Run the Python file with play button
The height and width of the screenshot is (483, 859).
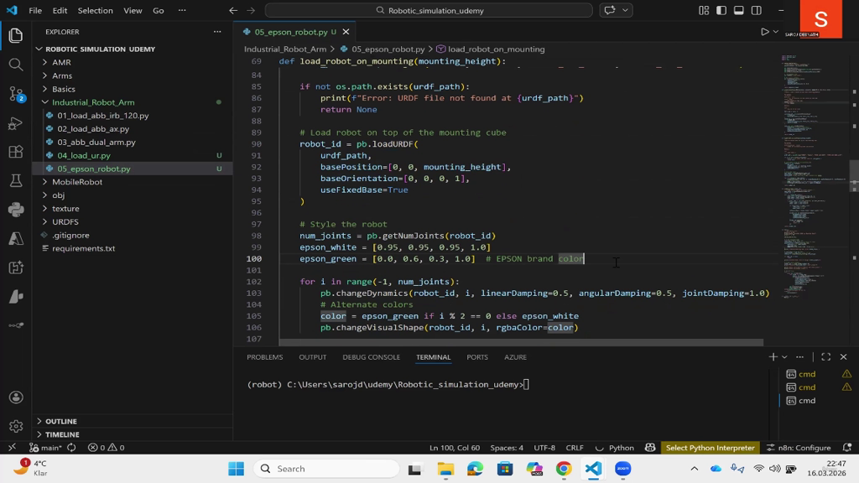765,32
